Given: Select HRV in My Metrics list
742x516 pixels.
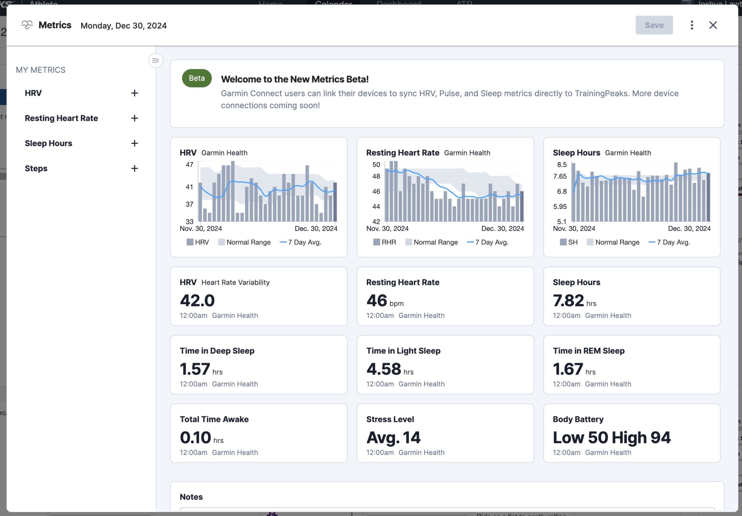Looking at the screenshot, I should [33, 93].
